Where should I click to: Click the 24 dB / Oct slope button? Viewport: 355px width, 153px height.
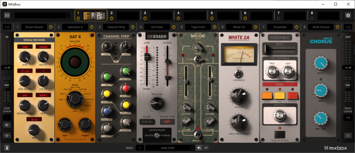(147, 122)
